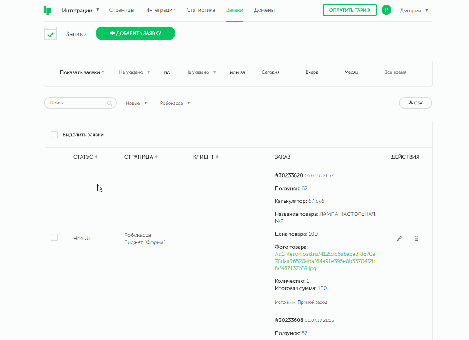Click the green logo icon in header
Viewport: 469px width, 340px height.
48,11
